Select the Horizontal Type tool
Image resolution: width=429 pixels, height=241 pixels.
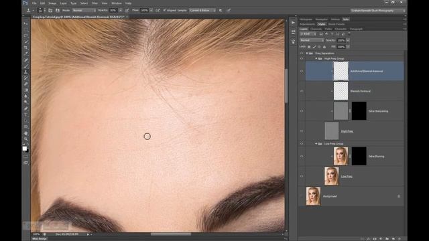click(25, 114)
